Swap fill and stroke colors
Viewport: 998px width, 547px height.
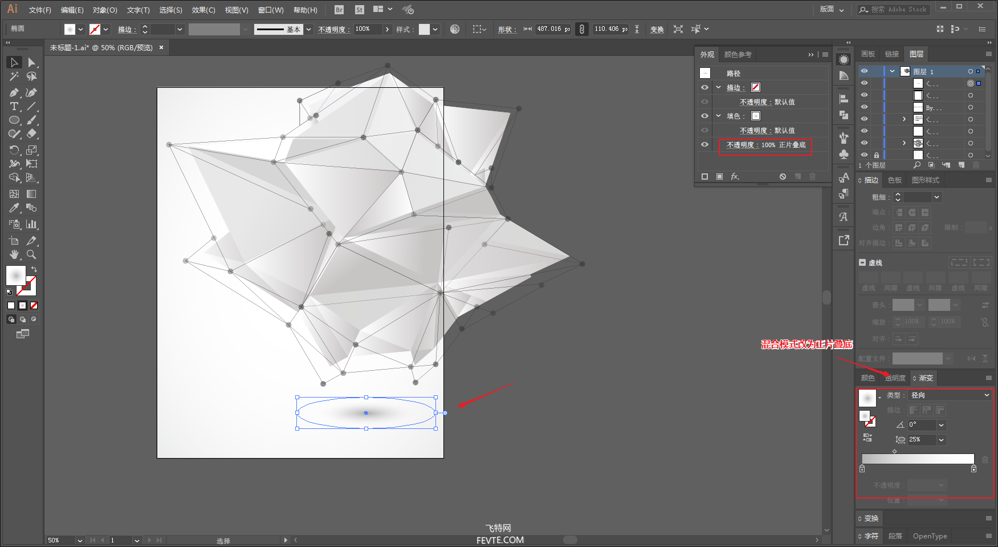point(34,269)
